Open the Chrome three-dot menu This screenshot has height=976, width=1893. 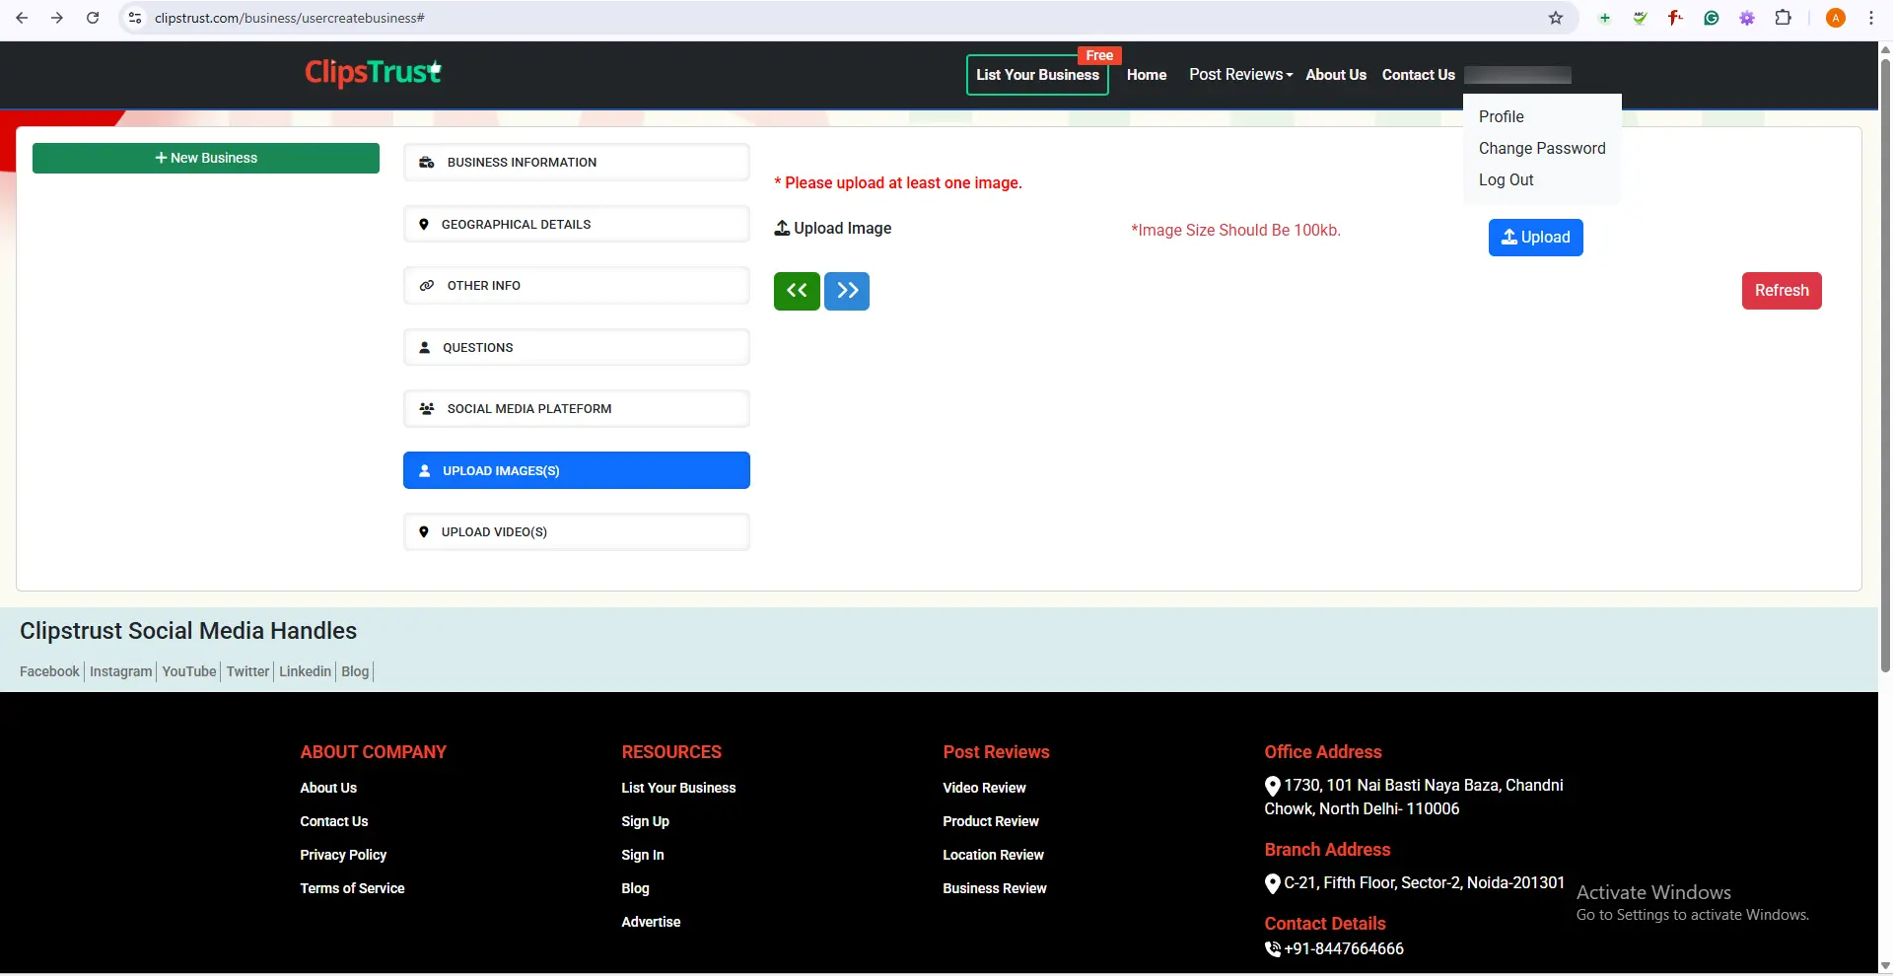tap(1871, 18)
